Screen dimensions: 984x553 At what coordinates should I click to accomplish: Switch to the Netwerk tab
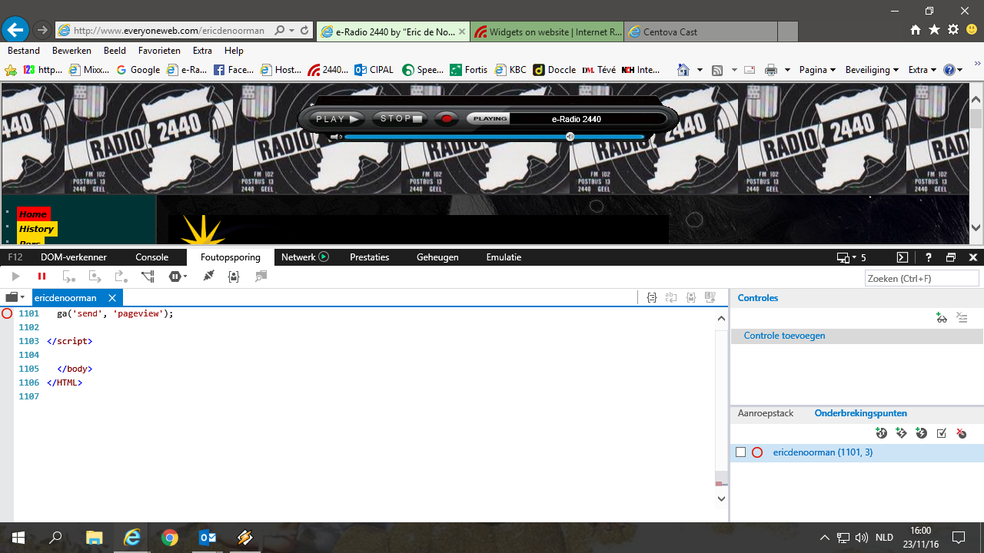click(x=304, y=257)
